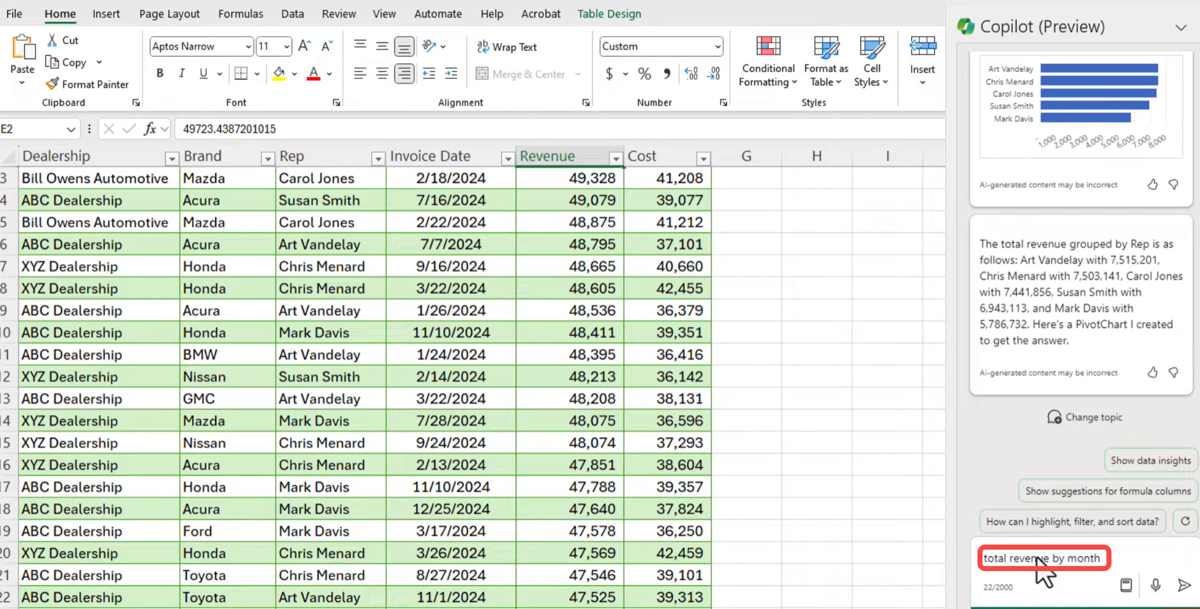Toggle right alignment for cell
This screenshot has height=609, width=1200.
click(404, 73)
